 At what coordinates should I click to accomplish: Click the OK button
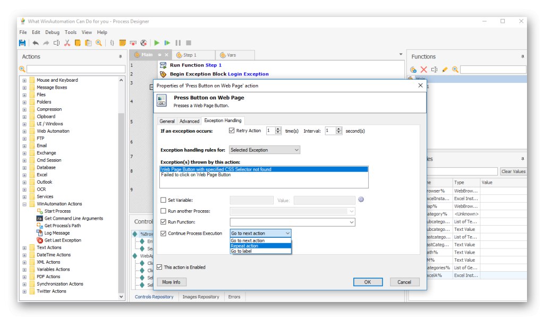point(368,282)
